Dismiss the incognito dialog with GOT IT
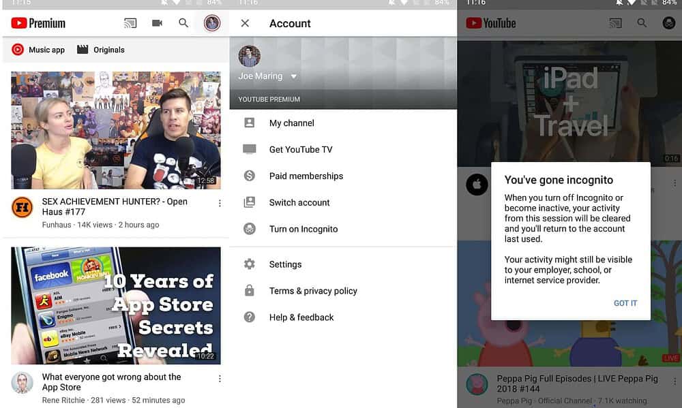Image resolution: width=682 pixels, height=408 pixels. click(625, 303)
